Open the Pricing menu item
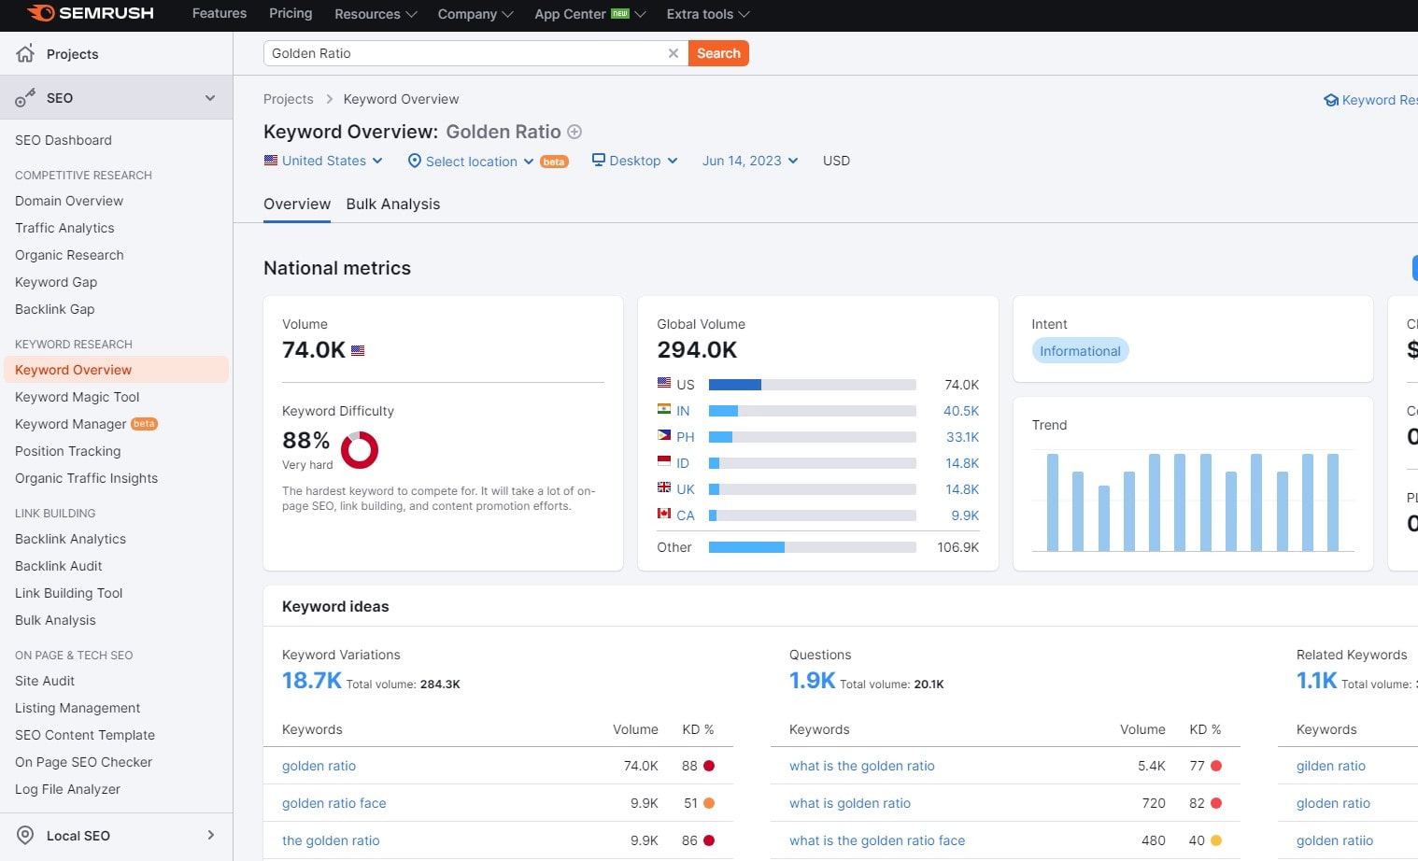1418x861 pixels. pos(291,13)
